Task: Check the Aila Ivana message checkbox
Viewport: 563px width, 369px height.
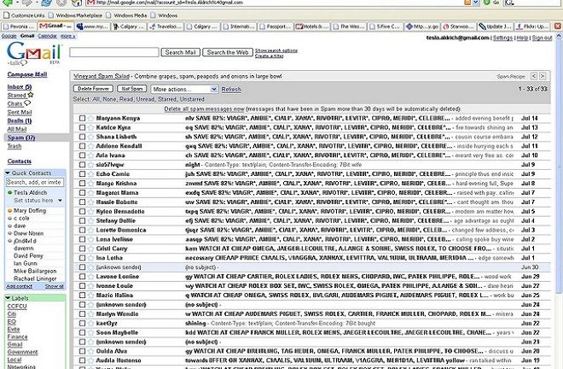Action: pos(82,155)
